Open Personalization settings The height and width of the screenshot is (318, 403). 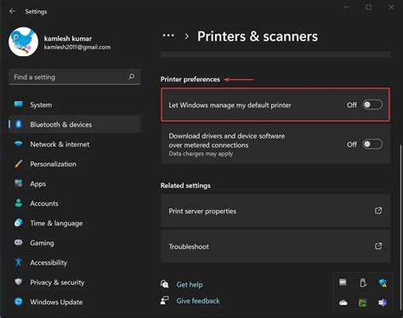pos(75,164)
